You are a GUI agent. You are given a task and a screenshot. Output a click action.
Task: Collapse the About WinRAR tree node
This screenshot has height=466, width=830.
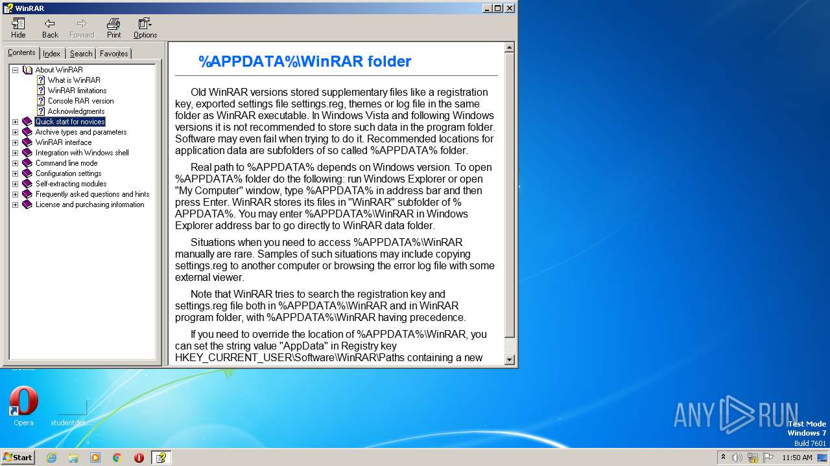15,70
